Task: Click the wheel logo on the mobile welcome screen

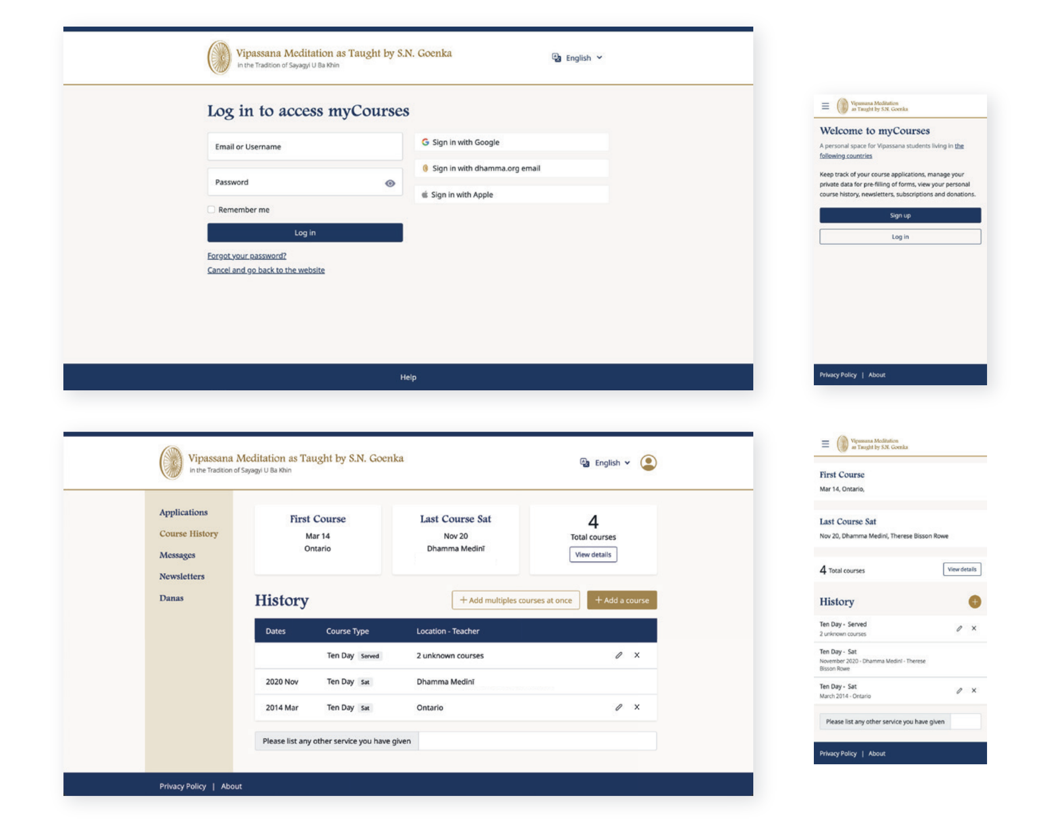Action: tap(843, 106)
